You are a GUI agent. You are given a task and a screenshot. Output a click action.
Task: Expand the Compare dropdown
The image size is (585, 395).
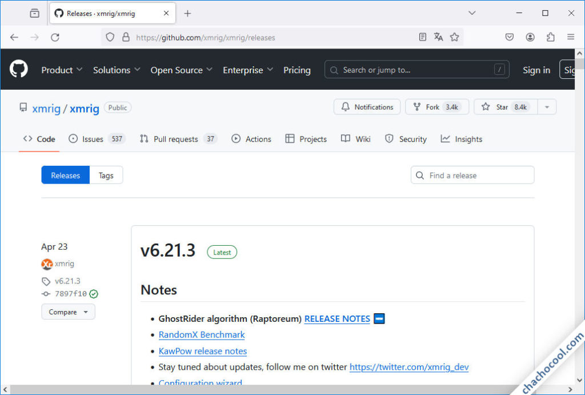click(x=68, y=312)
